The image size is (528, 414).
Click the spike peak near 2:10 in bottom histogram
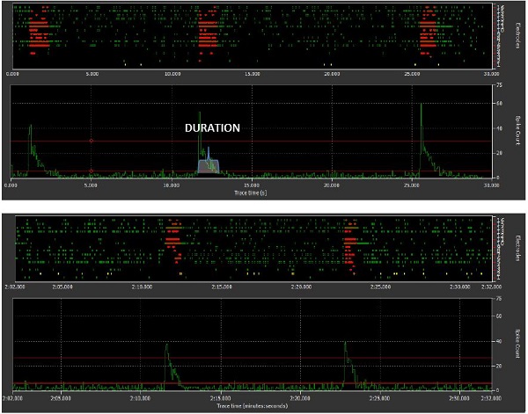[x=165, y=345]
